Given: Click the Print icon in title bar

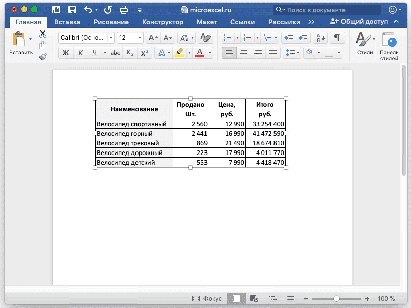Looking at the screenshot, I should pos(125,10).
